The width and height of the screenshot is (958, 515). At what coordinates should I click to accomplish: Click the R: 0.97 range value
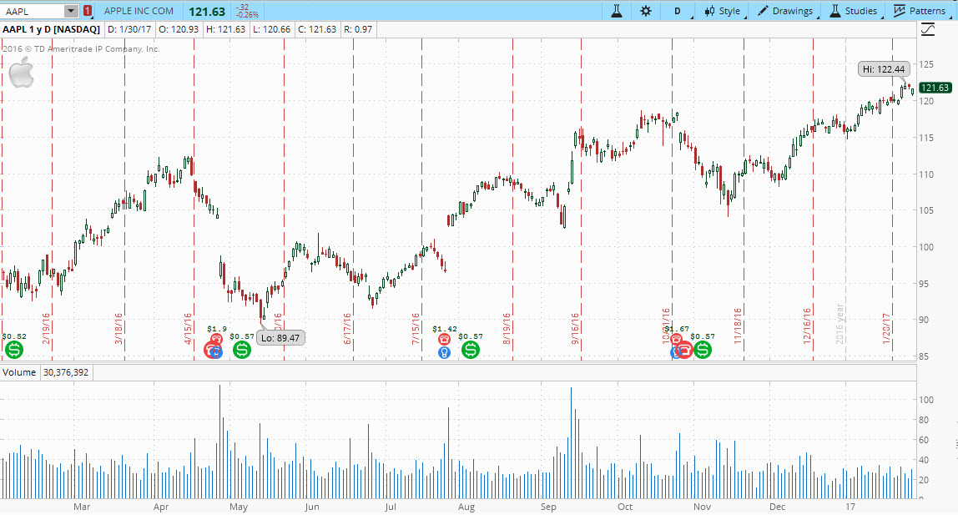tap(358, 29)
